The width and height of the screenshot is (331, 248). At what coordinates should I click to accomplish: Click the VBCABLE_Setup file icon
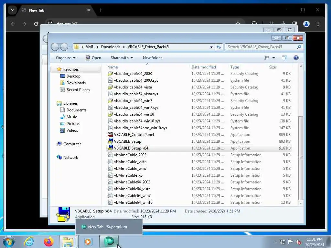pos(110,141)
